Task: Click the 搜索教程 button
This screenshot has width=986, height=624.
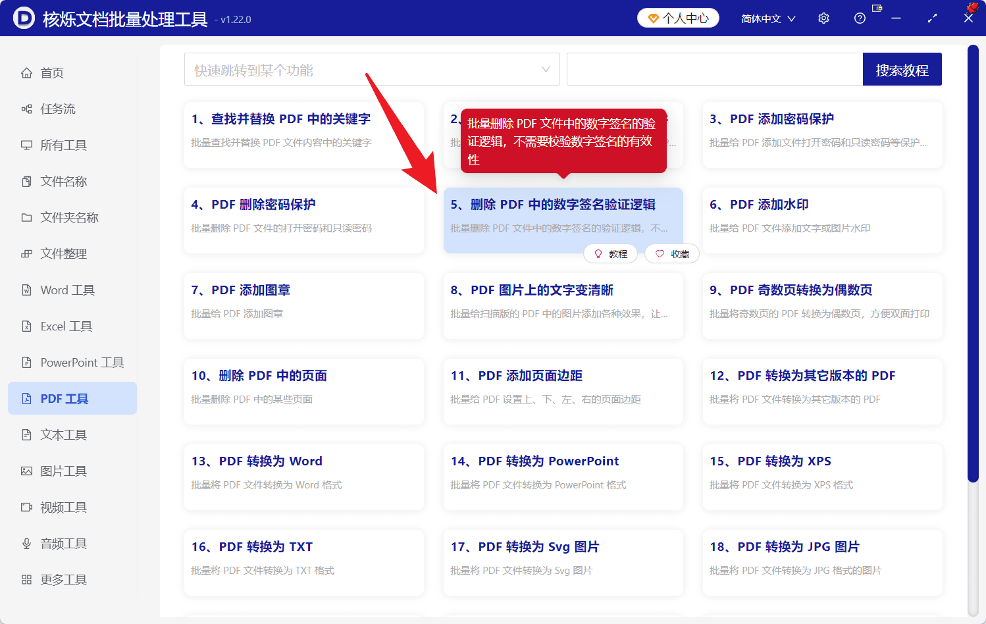Action: 902,69
